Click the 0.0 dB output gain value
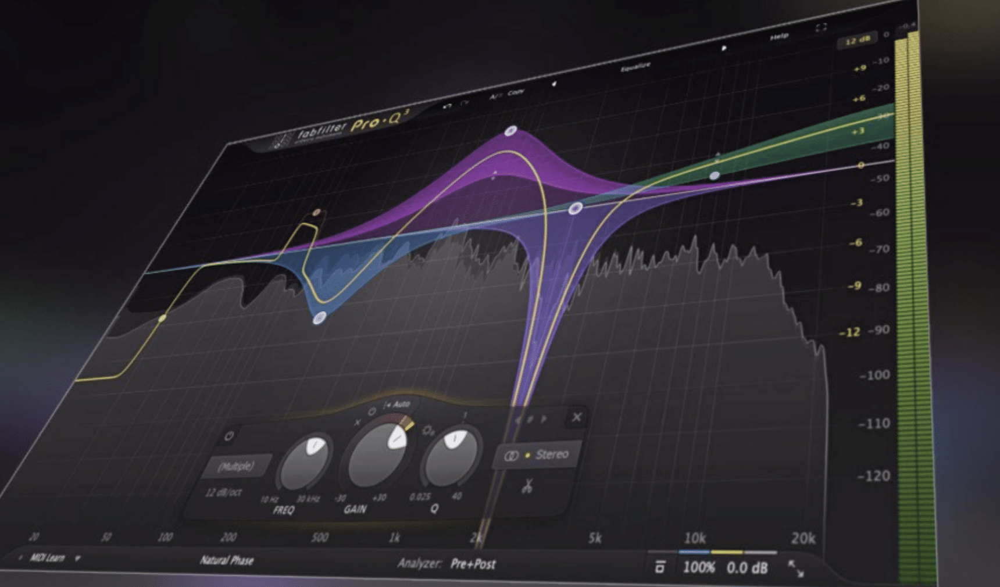This screenshot has width=1000, height=587. tap(747, 568)
